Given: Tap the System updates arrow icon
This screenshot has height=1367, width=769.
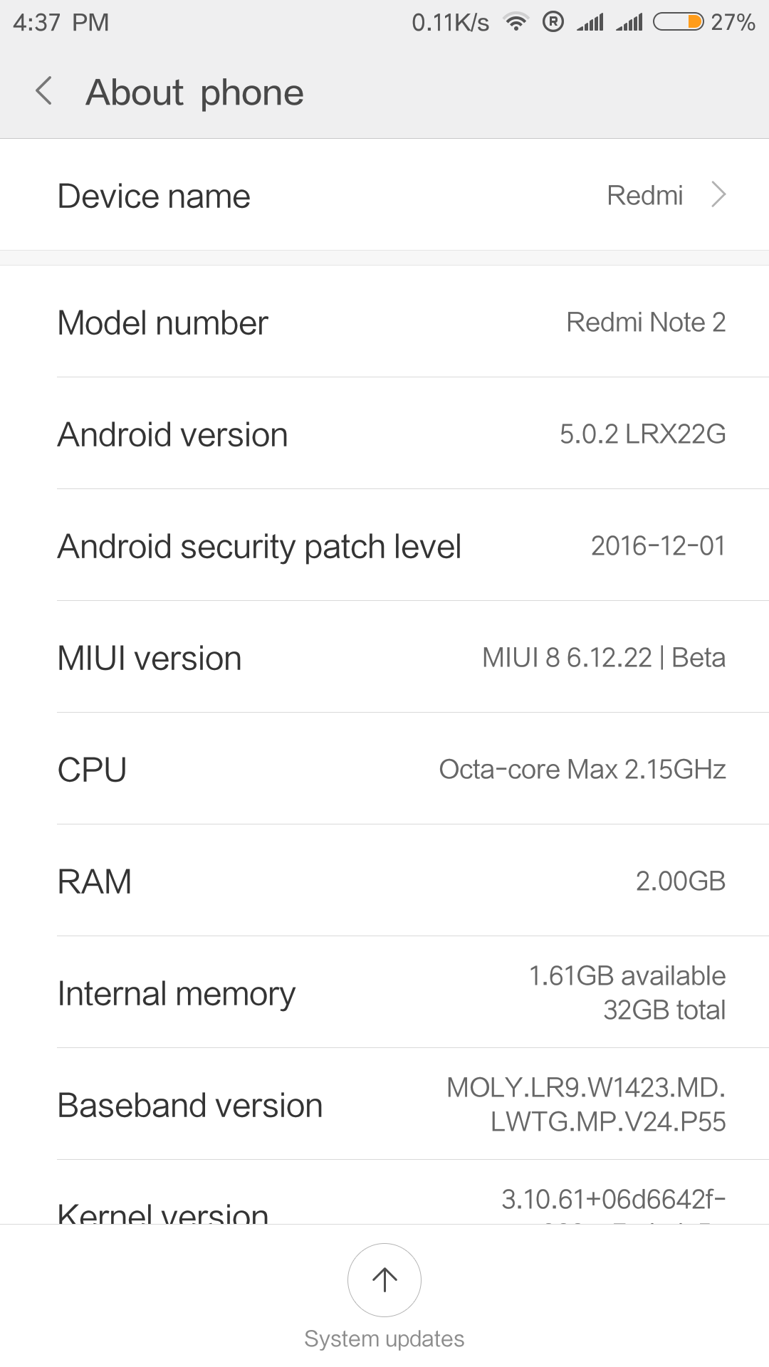Looking at the screenshot, I should click(384, 1279).
